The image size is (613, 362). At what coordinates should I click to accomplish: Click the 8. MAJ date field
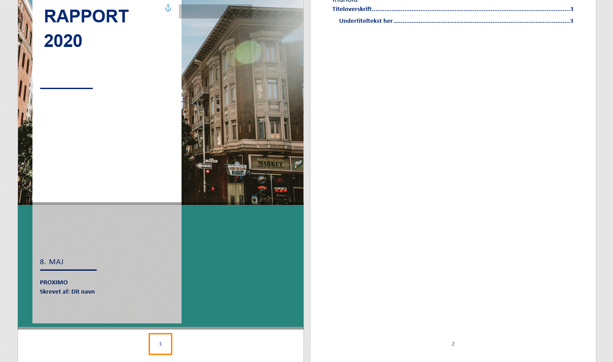click(52, 262)
